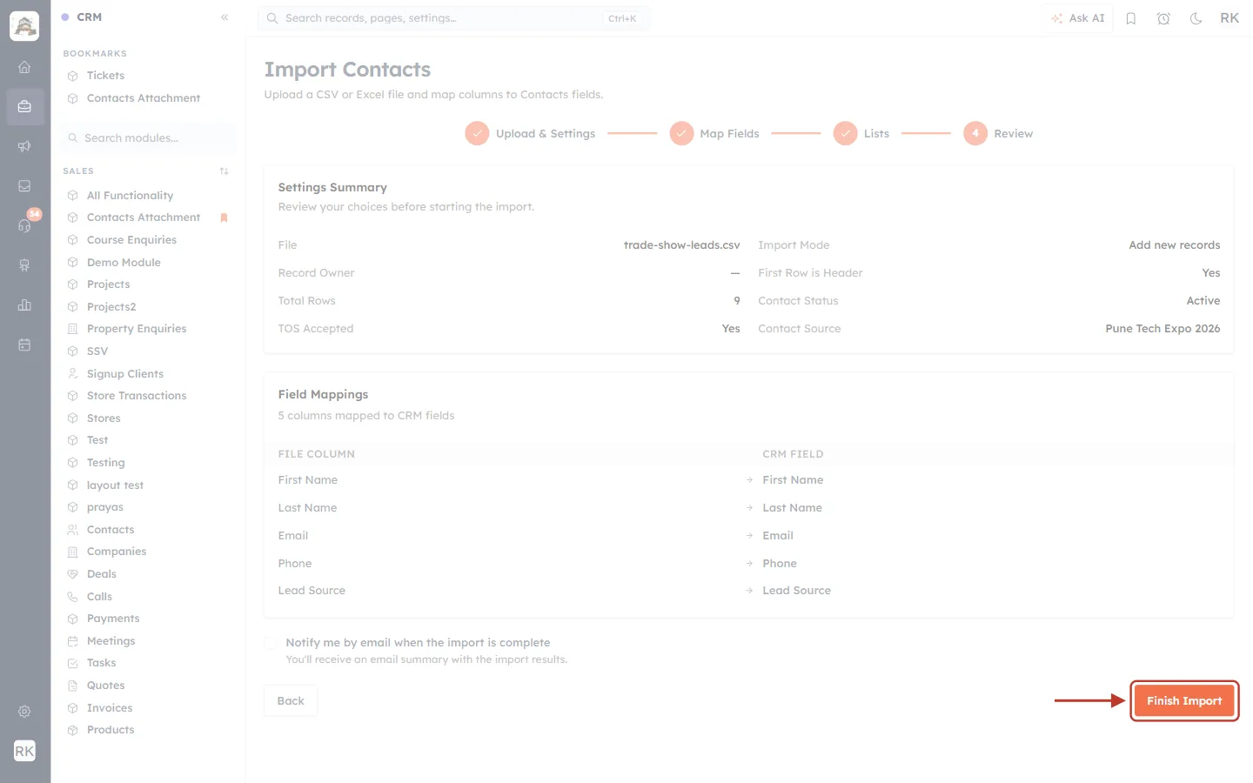Open Ask AI assistant
Viewport: 1253px width, 783px height.
click(x=1078, y=18)
